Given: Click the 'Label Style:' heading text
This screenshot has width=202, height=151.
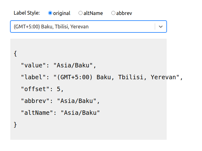Looking at the screenshot, I should (27, 13).
